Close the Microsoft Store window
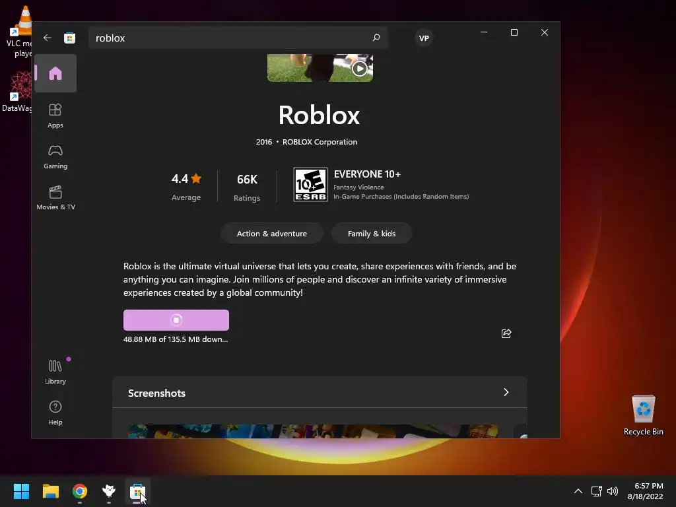 pos(545,32)
